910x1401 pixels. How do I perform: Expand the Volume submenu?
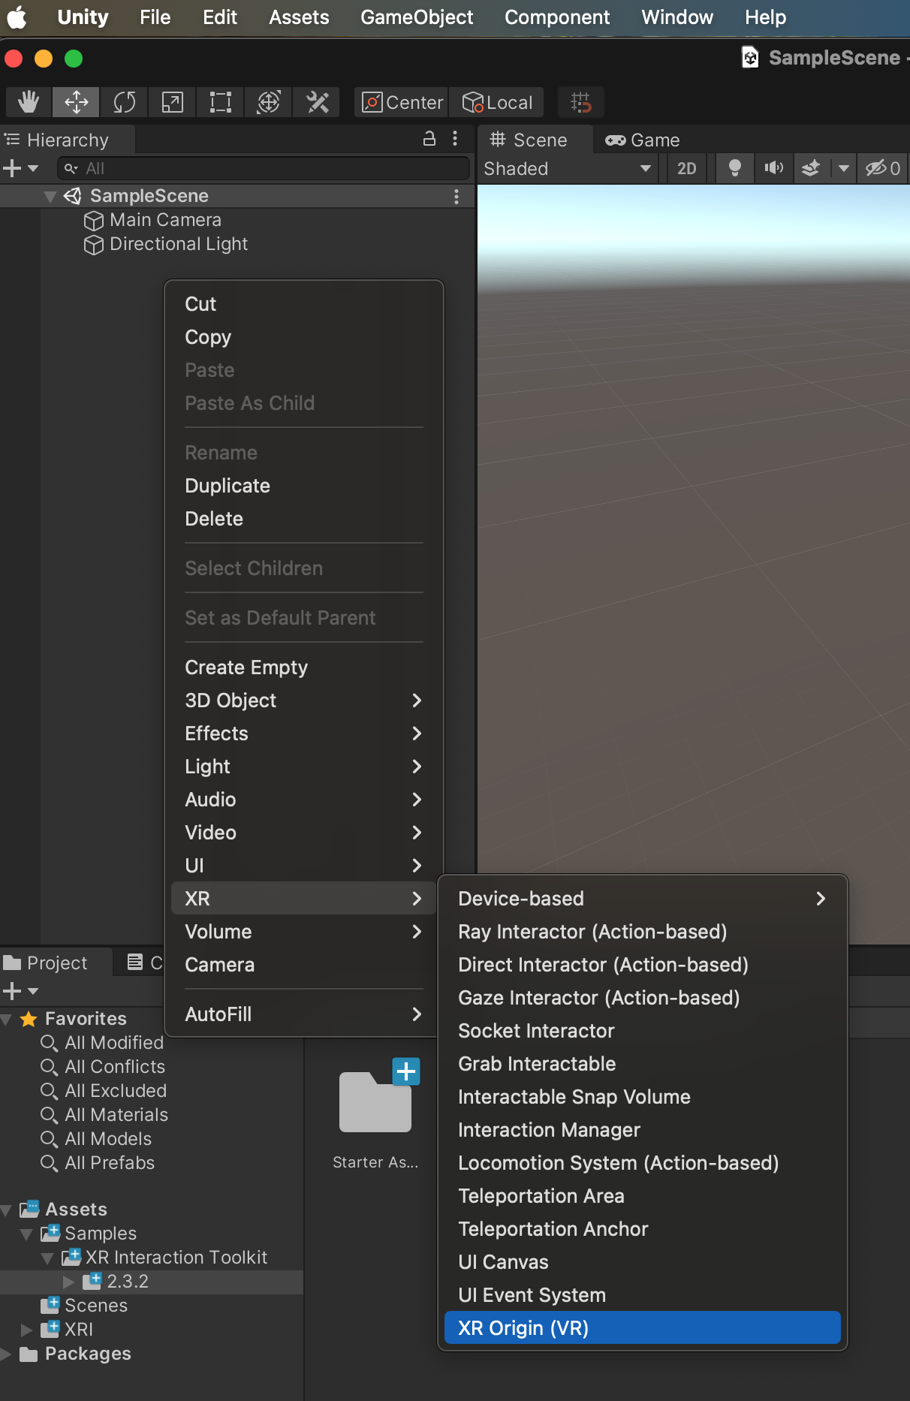[x=304, y=932]
